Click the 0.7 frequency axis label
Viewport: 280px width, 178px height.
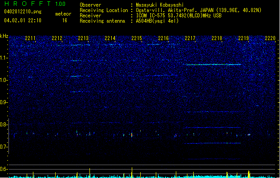click(4, 147)
